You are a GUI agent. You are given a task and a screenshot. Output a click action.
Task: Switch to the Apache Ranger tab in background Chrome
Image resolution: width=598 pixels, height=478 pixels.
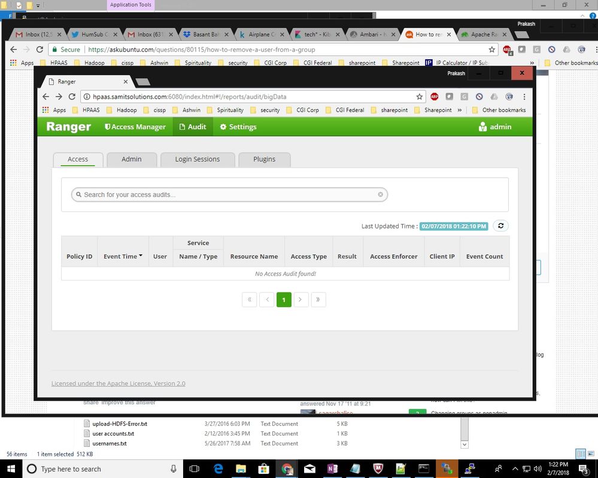pyautogui.click(x=484, y=34)
